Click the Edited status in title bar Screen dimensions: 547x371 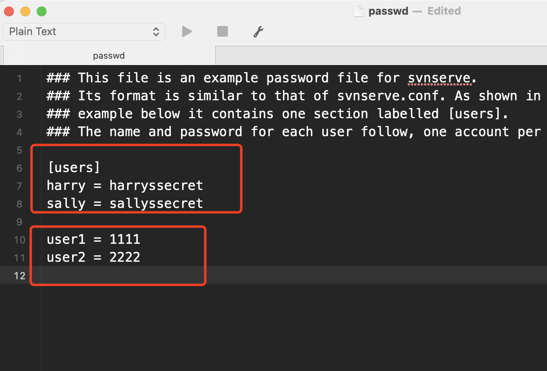point(444,11)
